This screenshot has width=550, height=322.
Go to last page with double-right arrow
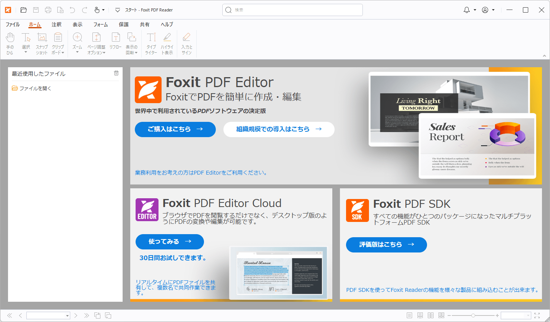point(87,316)
